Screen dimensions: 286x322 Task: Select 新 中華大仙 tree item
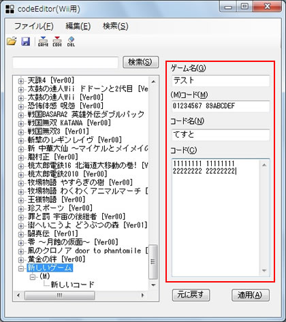[88, 148]
